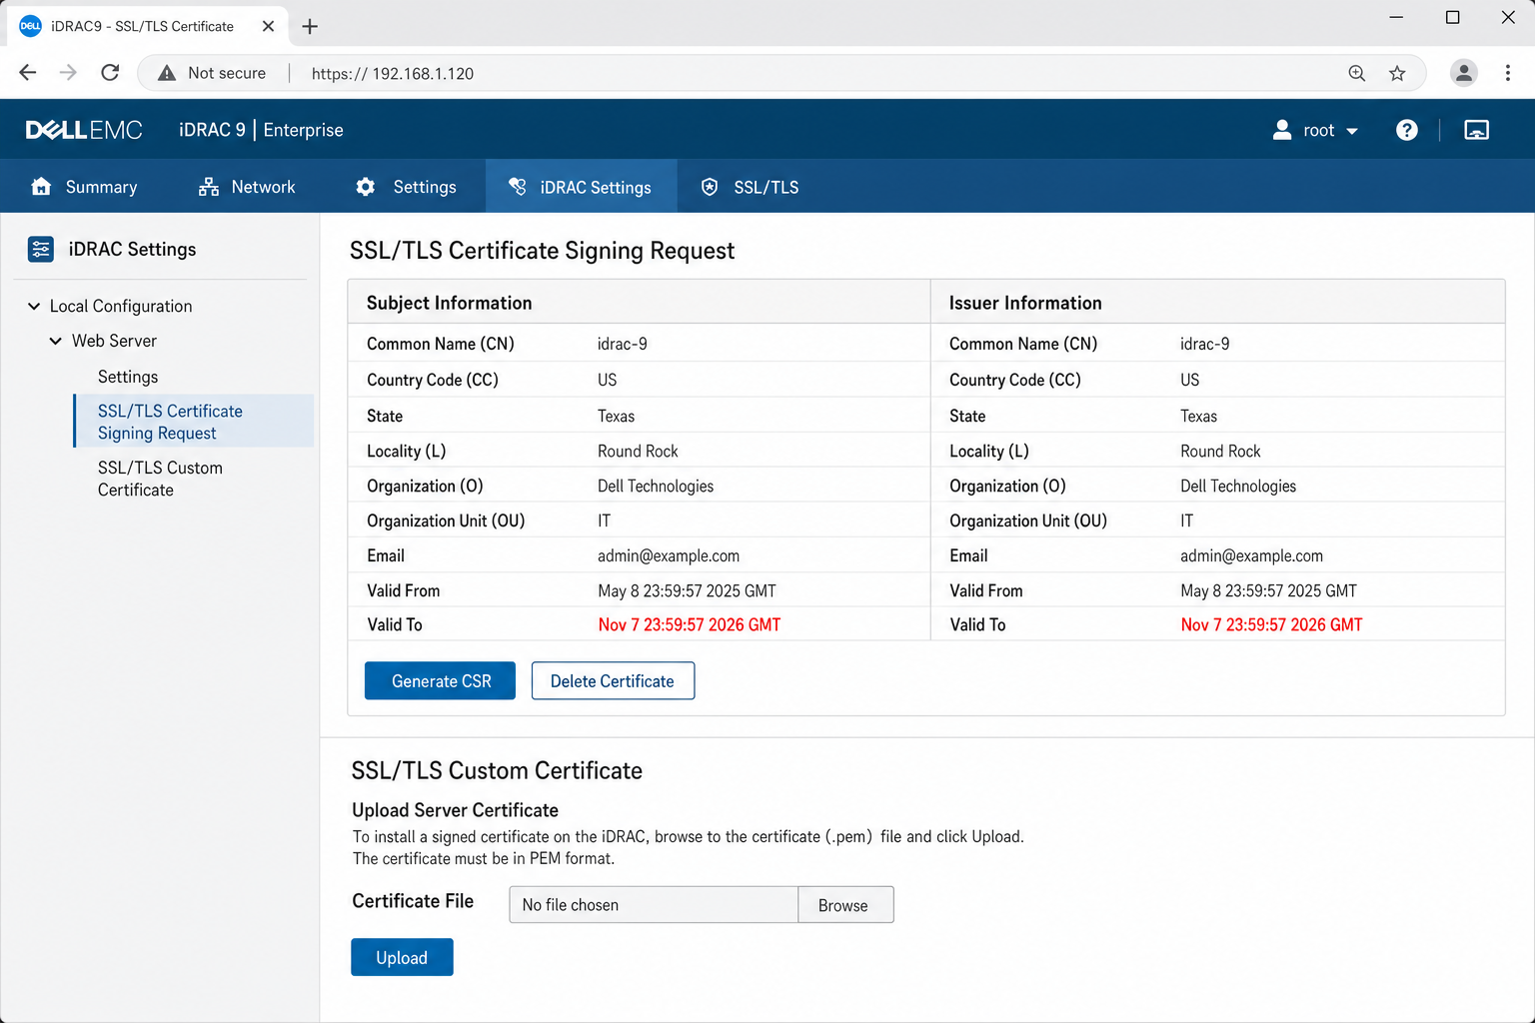The image size is (1535, 1023).
Task: Launch the virtual console icon
Action: click(x=1476, y=130)
